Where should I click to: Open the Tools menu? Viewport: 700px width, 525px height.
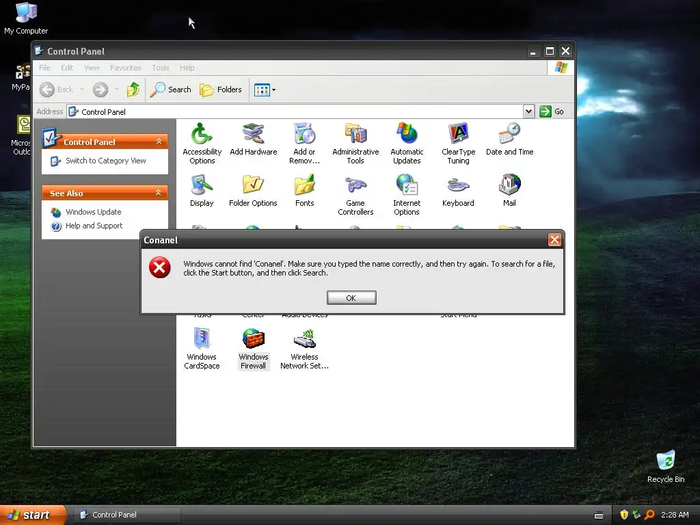click(x=160, y=68)
